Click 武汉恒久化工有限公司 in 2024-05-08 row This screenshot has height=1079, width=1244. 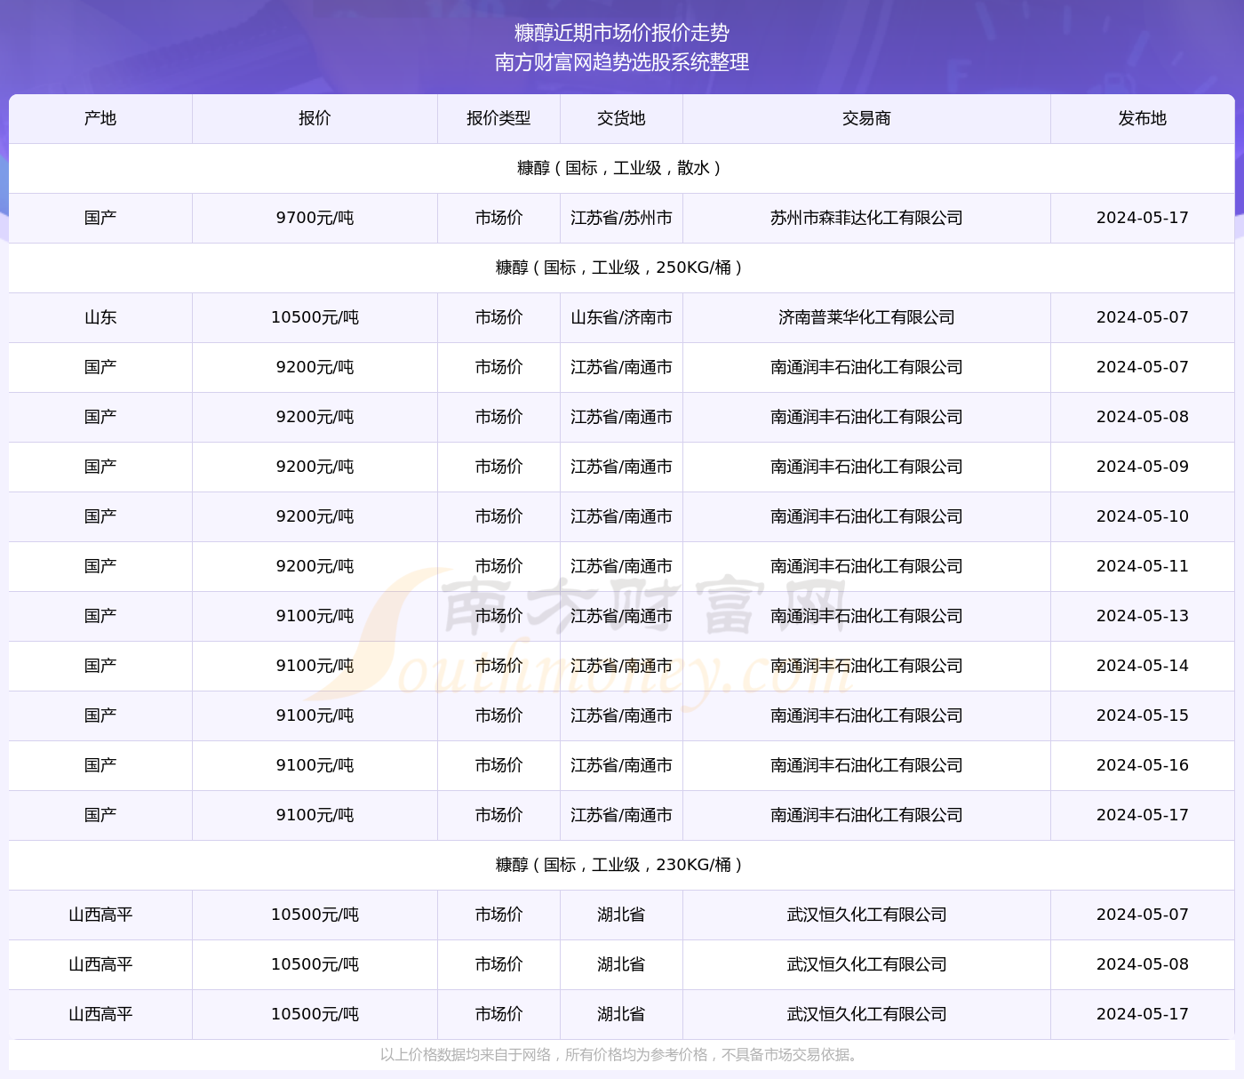click(866, 964)
